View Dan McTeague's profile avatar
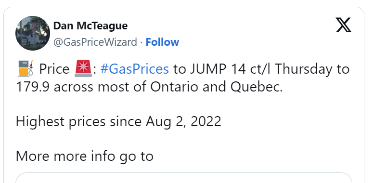Screen dimensions: 374x183 33,33
